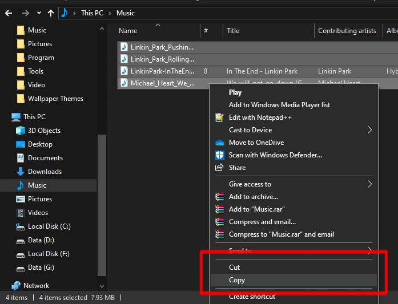Select the highlighted Music item under This PC
Viewport: 398px width, 304px height.
pyautogui.click(x=48, y=185)
